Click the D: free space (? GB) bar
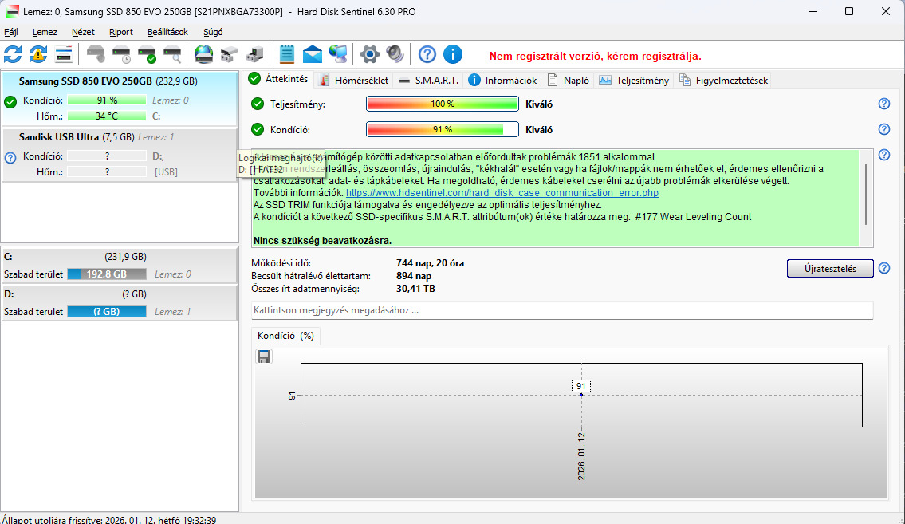 (107, 312)
